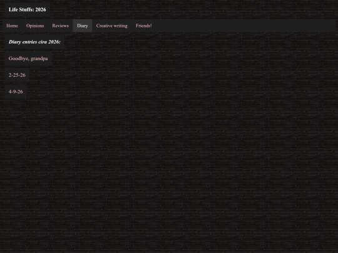The width and height of the screenshot is (338, 253).
Task: Open the Reviews page
Action: [60, 26]
